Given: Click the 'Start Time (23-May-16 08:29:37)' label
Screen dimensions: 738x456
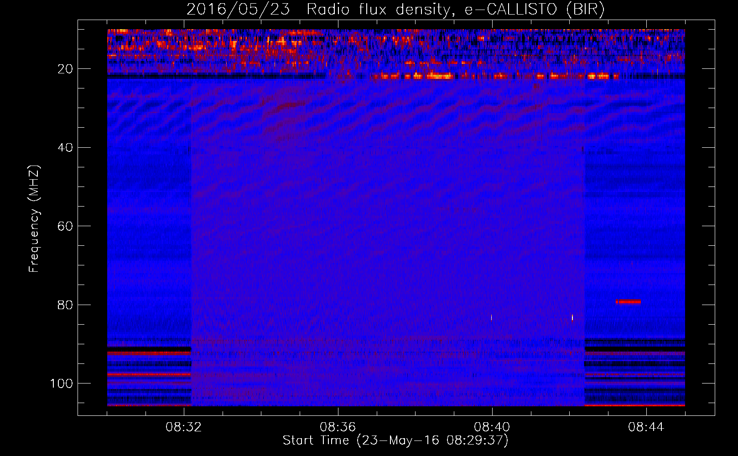Looking at the screenshot, I should tap(395, 440).
